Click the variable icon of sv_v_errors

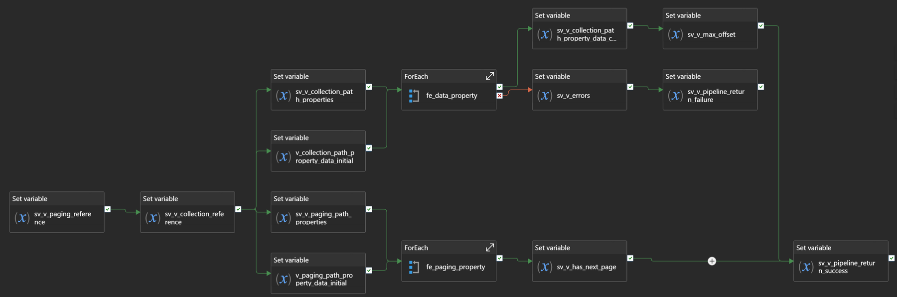click(x=545, y=96)
